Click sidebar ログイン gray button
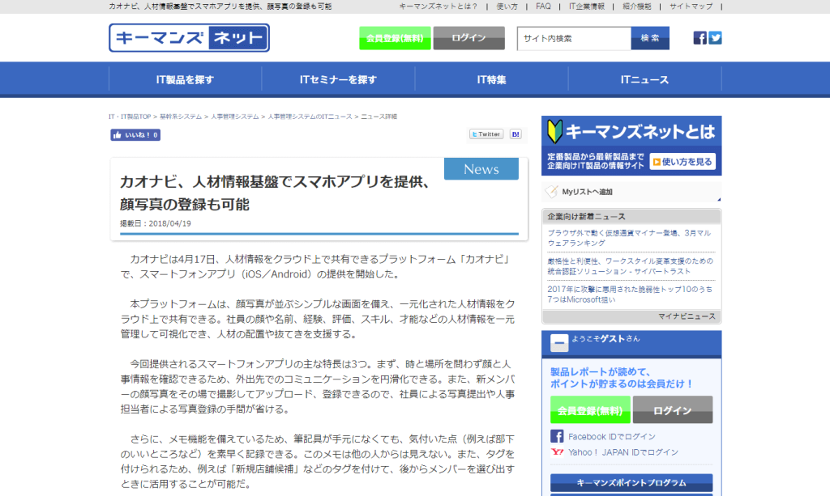This screenshot has width=830, height=496. [673, 410]
